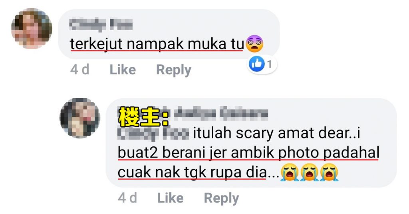Click the blue thumbs-up reaction icon
409x214 pixels.
[x=257, y=64]
